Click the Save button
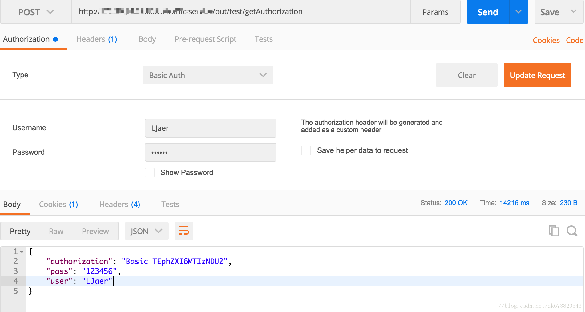The height and width of the screenshot is (312, 585). tap(550, 12)
